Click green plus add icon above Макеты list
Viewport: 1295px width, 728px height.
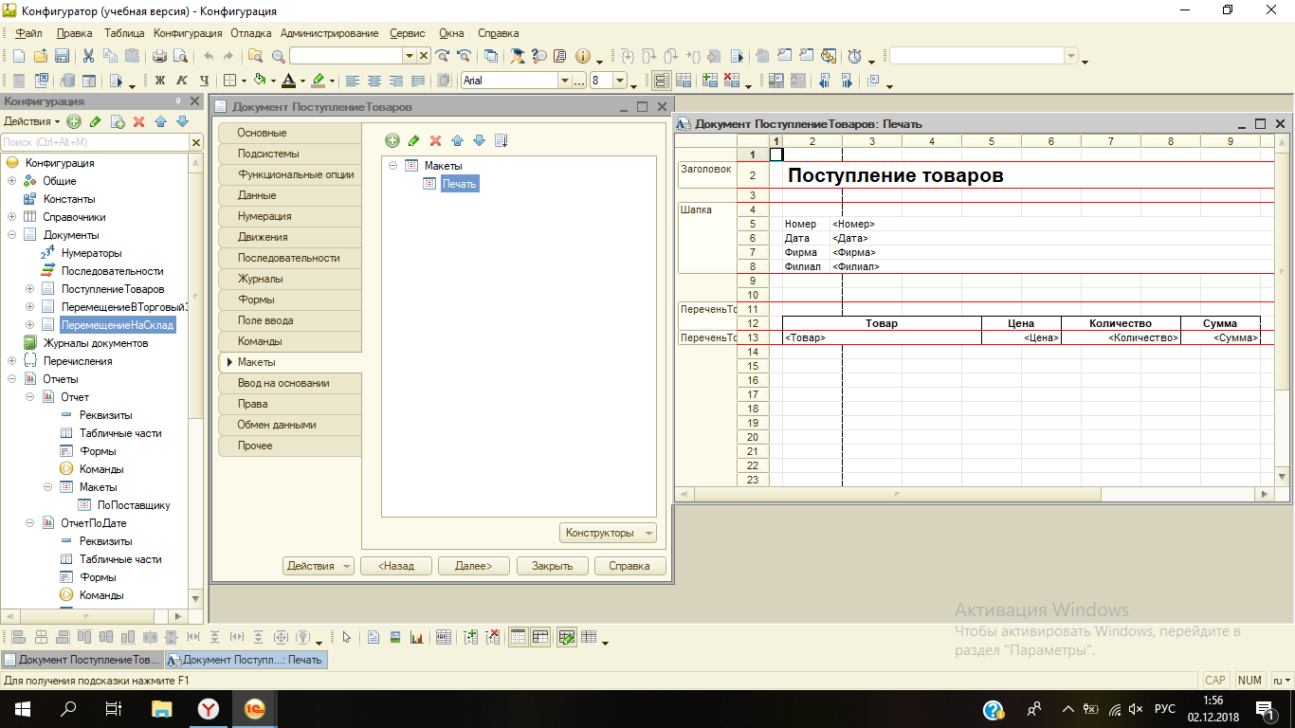point(392,140)
